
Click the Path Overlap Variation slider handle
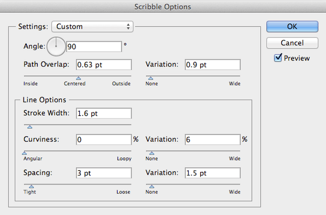point(151,78)
